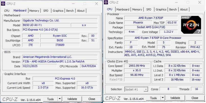
Task: Click the code name value Phoenix
Action: click(x=138, y=22)
